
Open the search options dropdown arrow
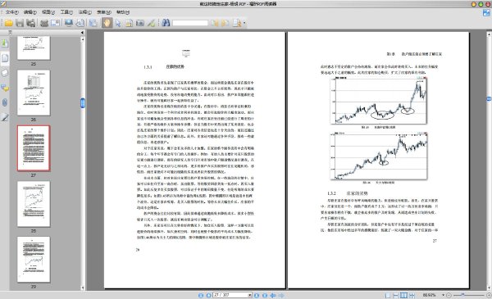pos(244,23)
